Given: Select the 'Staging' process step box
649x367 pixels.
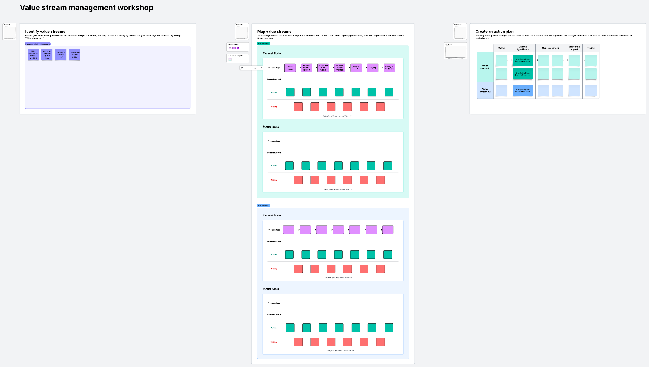Looking at the screenshot, I should pos(373,68).
